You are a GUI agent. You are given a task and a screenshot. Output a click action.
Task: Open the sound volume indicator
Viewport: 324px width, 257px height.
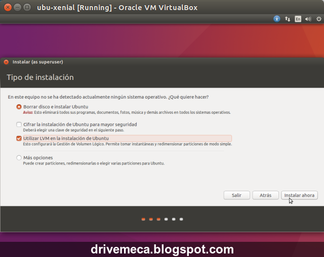pyautogui.click(x=308, y=19)
